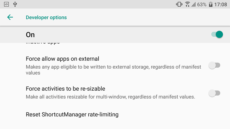Select Reset ShortcutManager rate-limiting
Viewport: 230px width, 129px height.
[x=115, y=115]
